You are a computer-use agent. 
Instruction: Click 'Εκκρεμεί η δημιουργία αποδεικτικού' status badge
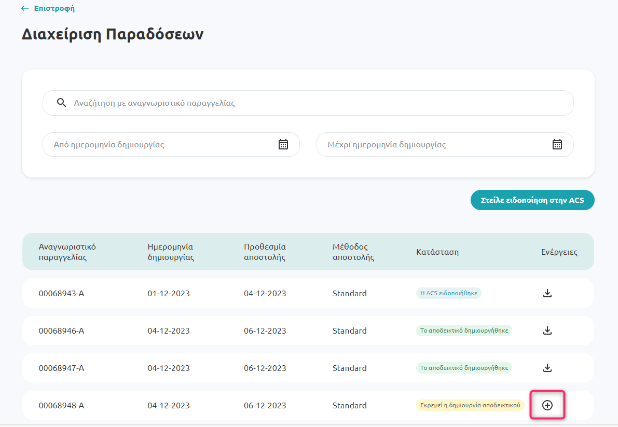(x=470, y=405)
